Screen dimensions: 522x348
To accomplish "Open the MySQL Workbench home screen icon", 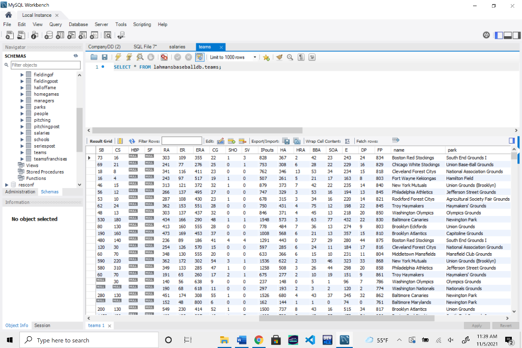I will [x=8, y=15].
